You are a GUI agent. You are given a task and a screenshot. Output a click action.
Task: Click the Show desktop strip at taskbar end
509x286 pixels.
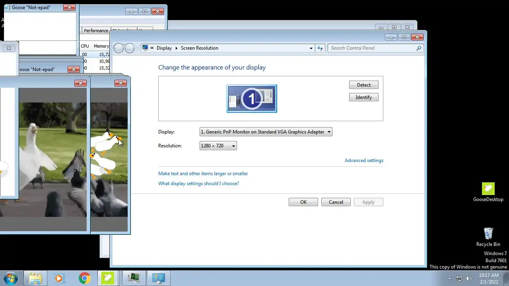tap(506, 278)
